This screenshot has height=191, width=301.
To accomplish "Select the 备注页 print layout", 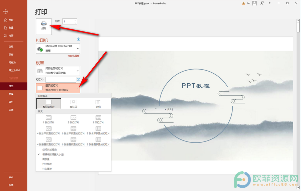I will click(74, 104).
